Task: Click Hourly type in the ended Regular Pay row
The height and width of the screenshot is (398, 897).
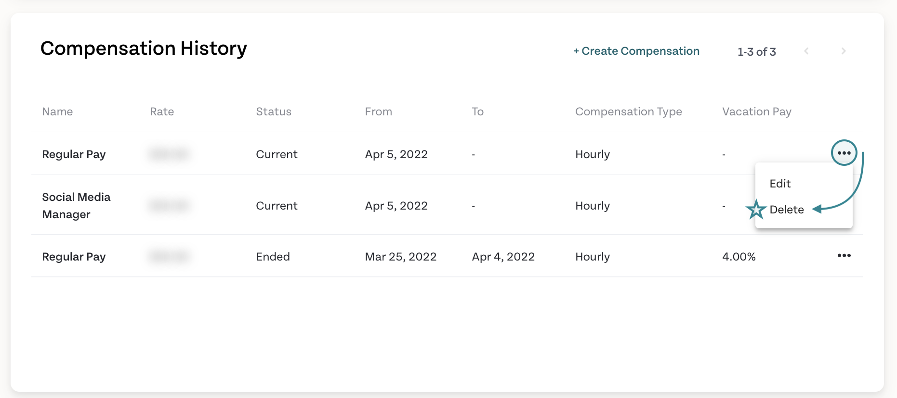Action: pos(593,257)
